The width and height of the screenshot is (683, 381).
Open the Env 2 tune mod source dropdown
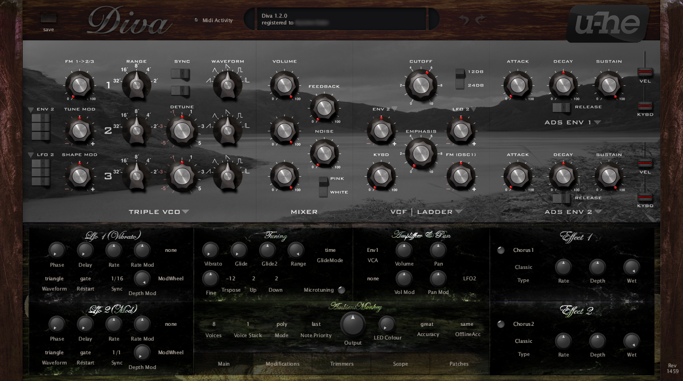(31, 109)
